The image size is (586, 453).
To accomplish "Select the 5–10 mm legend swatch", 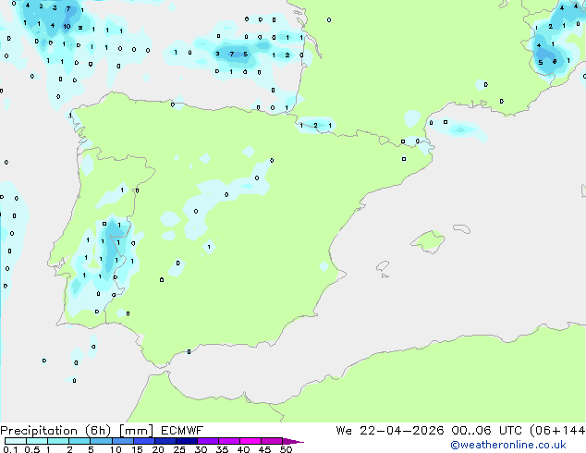I will coord(102,441).
